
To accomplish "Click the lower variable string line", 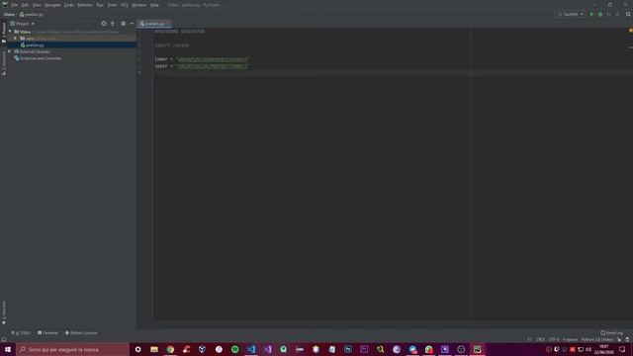I will pos(202,59).
